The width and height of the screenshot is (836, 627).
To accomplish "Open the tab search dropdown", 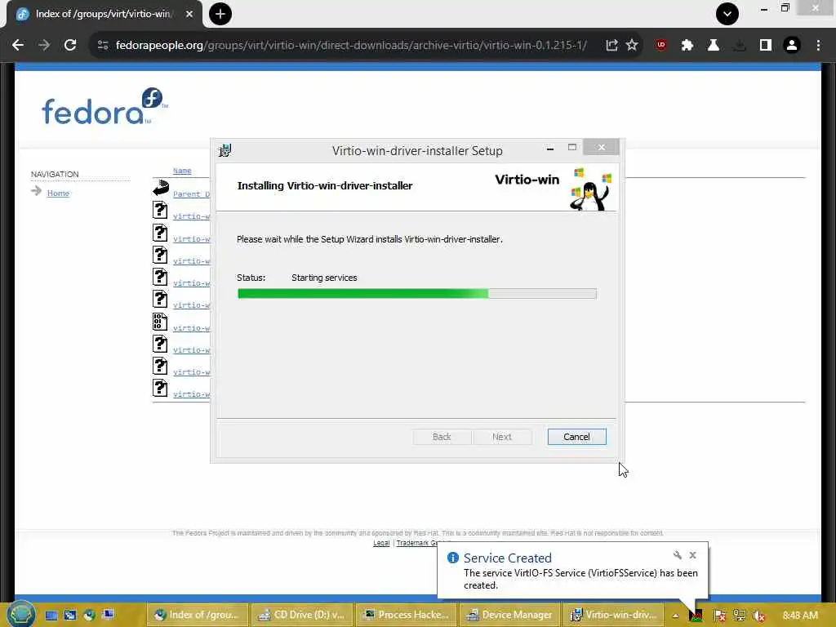I will (727, 14).
